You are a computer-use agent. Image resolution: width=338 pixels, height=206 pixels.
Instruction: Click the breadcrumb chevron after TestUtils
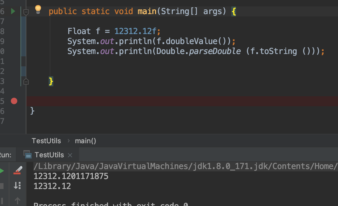pyautogui.click(x=69, y=141)
